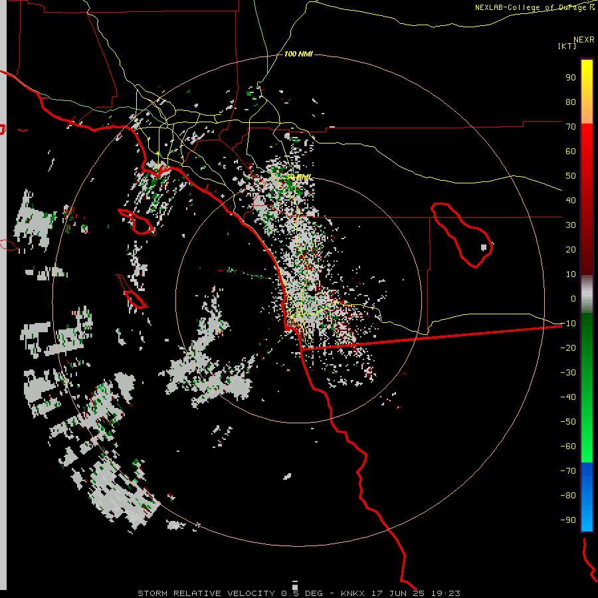Image resolution: width=598 pixels, height=598 pixels.
Task: Select the positive 50 value on the velocity scale
Action: (x=571, y=176)
